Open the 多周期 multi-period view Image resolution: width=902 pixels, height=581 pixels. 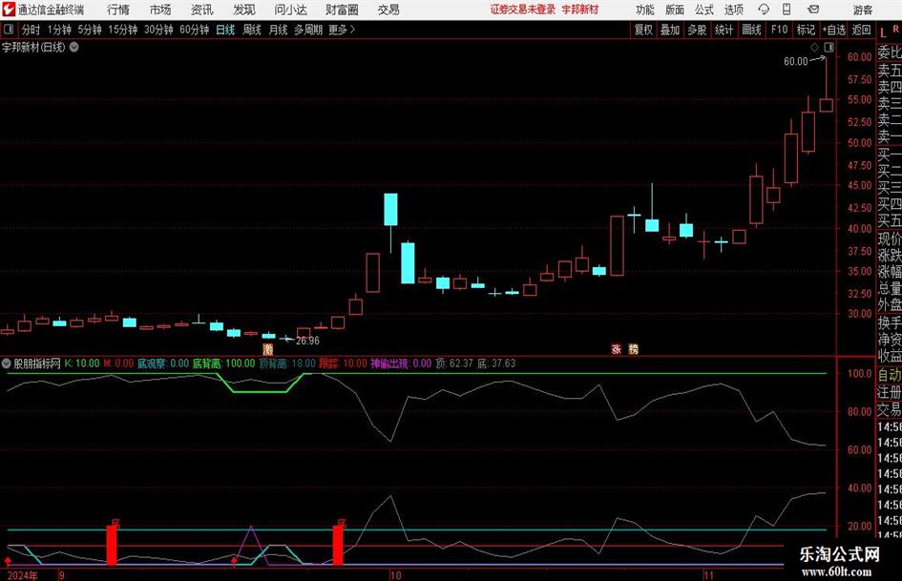(308, 30)
